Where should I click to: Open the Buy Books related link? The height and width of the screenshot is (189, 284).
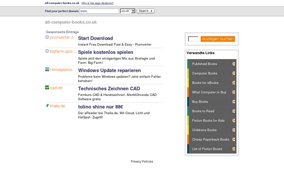tap(200, 102)
